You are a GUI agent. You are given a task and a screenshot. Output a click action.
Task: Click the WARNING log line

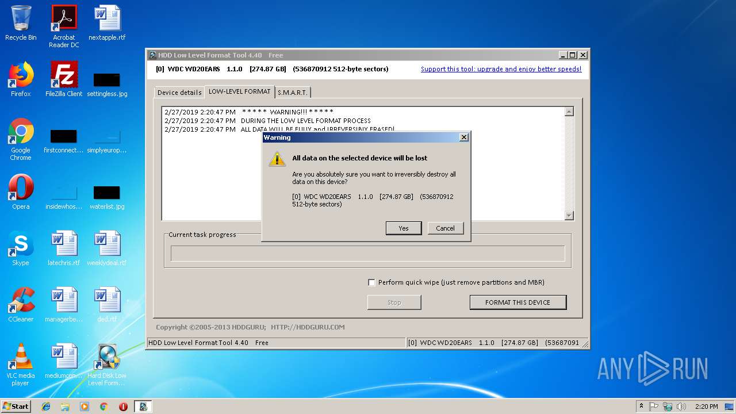coord(249,112)
